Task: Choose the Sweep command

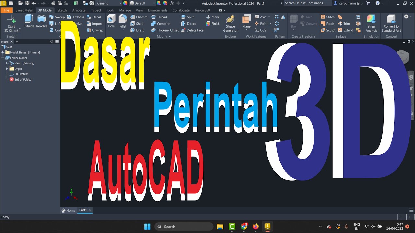Action: (x=57, y=17)
